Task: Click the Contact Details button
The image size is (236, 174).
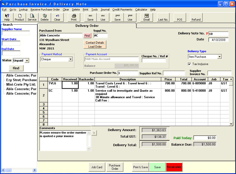Action: pyautogui.click(x=95, y=43)
